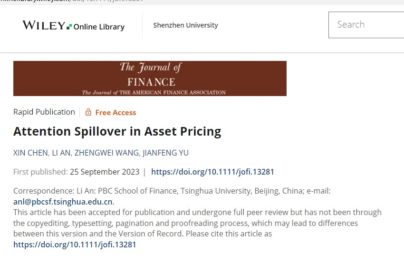
Task: Click the Wiley Online Library logo
Action: [x=73, y=26]
